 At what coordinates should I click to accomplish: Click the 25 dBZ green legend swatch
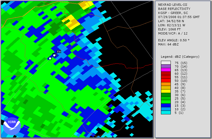[166, 98]
